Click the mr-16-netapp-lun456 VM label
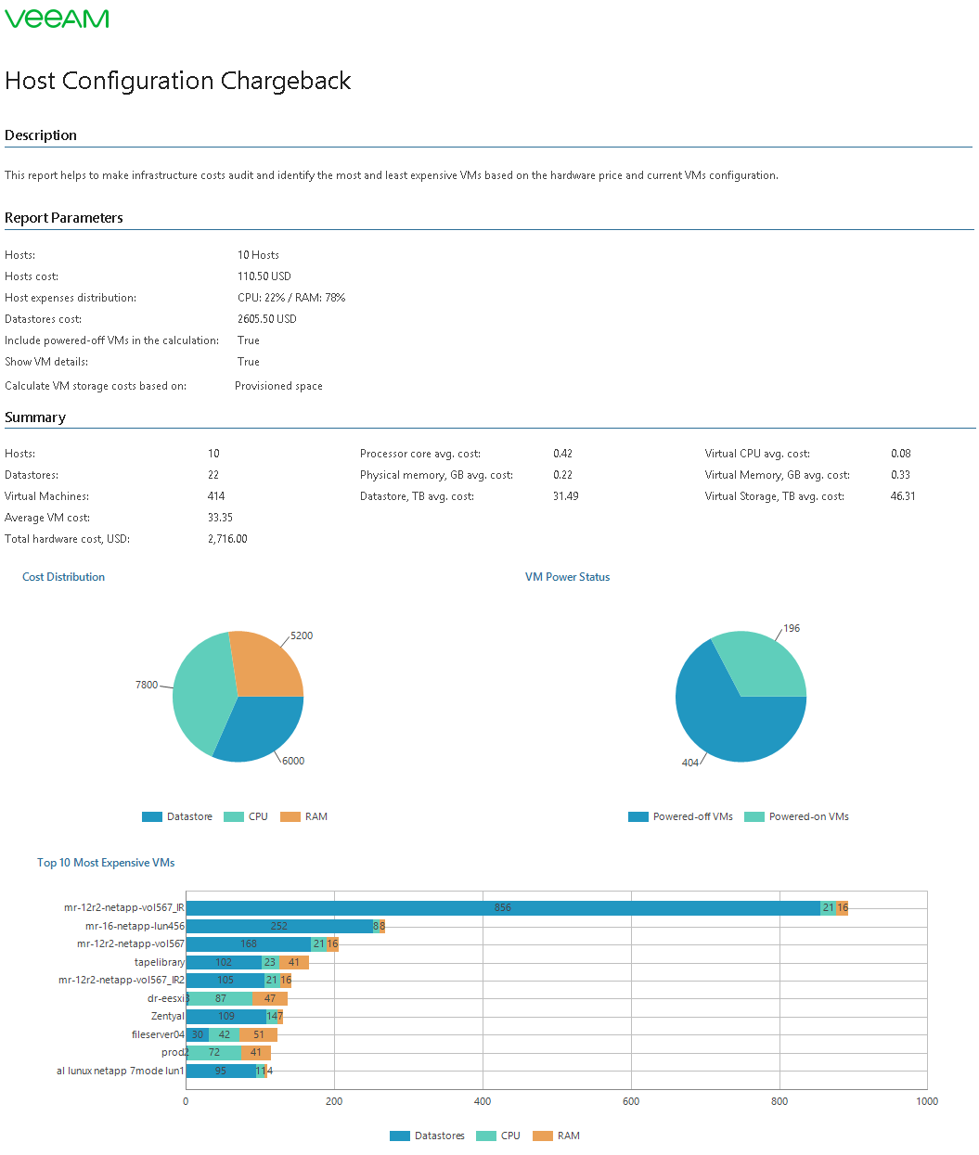 click(135, 926)
